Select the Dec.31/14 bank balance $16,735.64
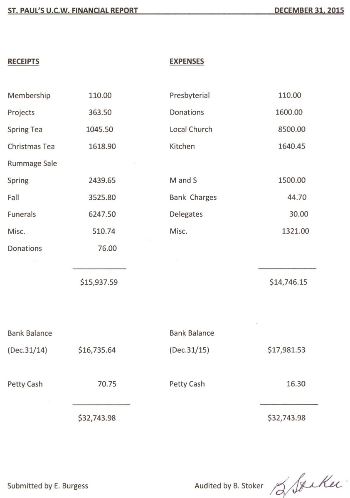The width and height of the screenshot is (350, 498). click(x=97, y=350)
